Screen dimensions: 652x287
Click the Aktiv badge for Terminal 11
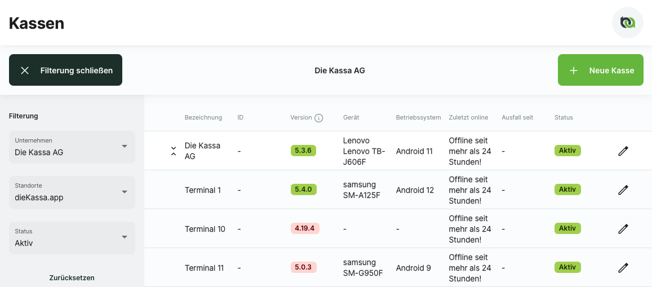[x=567, y=267]
